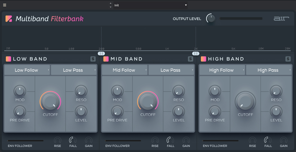
Task: Toggle the Mid Band solo button
Action: pyautogui.click(x=190, y=59)
